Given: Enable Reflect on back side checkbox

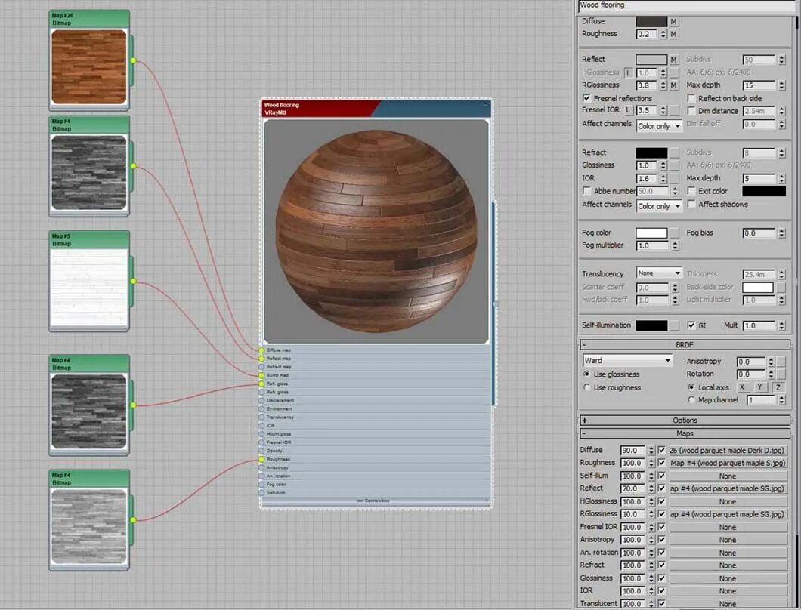Looking at the screenshot, I should click(691, 98).
